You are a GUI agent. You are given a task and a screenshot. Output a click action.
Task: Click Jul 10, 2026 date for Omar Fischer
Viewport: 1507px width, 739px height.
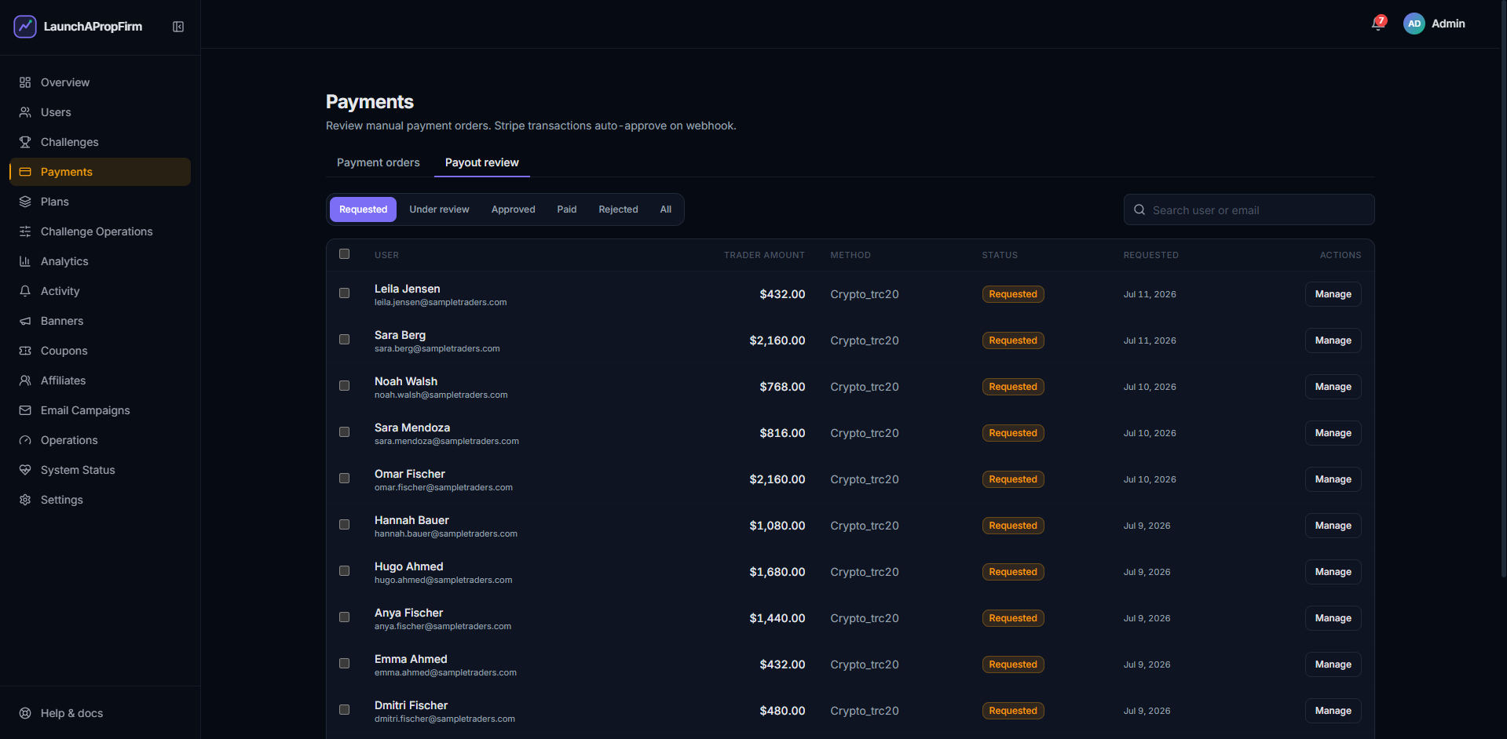pos(1150,479)
